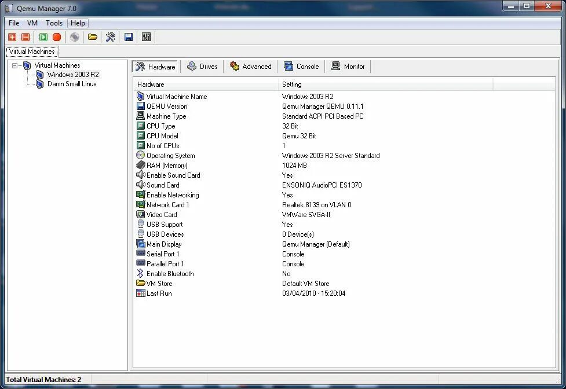Image resolution: width=566 pixels, height=389 pixels.
Task: Click the icon beside Windows 2003 R2
Action: [40, 75]
